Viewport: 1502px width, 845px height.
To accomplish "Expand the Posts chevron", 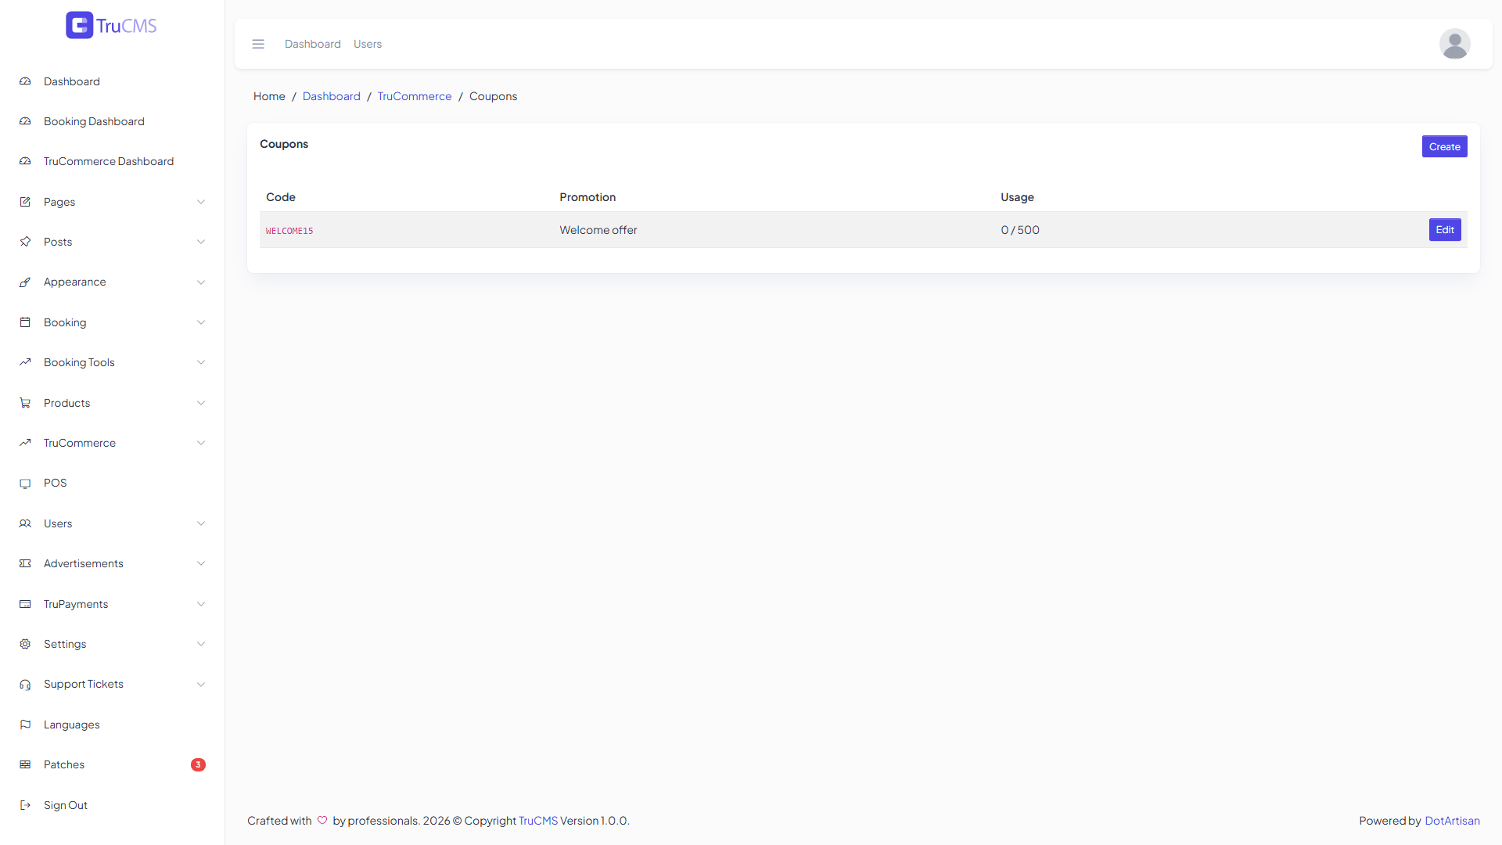I will click(x=201, y=242).
